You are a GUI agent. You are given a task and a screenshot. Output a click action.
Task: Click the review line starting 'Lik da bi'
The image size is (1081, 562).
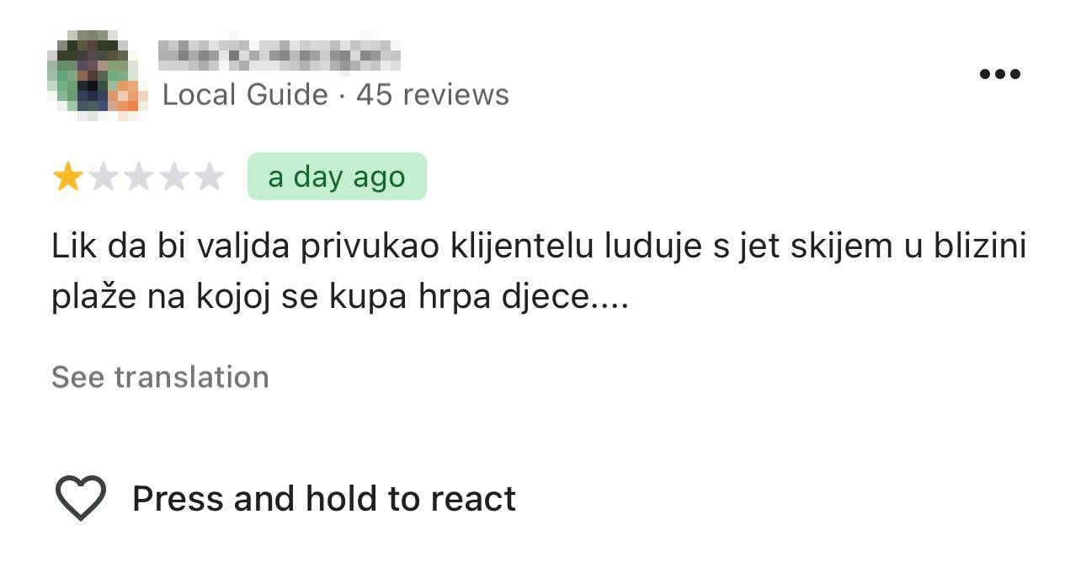539,247
